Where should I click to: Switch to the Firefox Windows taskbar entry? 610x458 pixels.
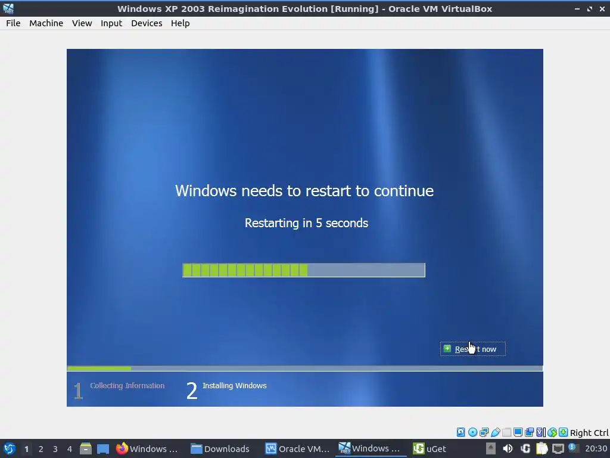[147, 448]
